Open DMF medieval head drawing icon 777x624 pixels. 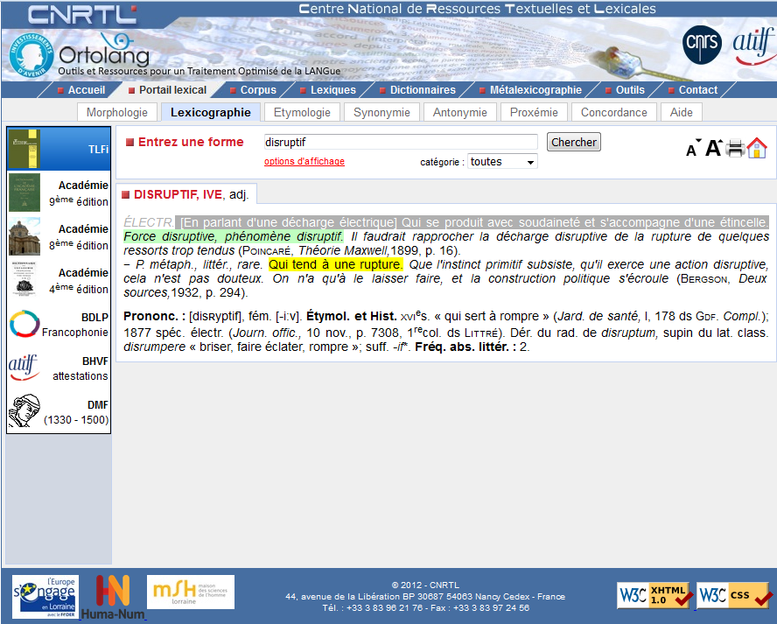point(24,411)
